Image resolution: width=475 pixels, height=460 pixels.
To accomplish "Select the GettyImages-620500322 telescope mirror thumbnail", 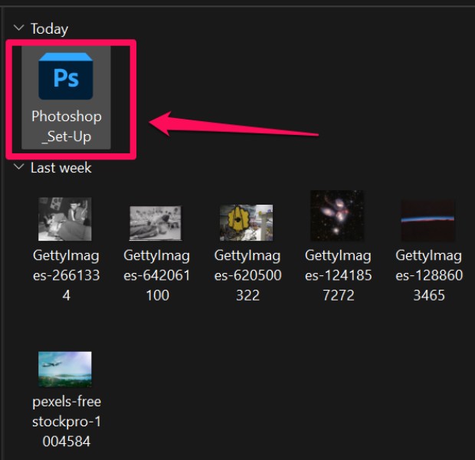I will 246,222.
